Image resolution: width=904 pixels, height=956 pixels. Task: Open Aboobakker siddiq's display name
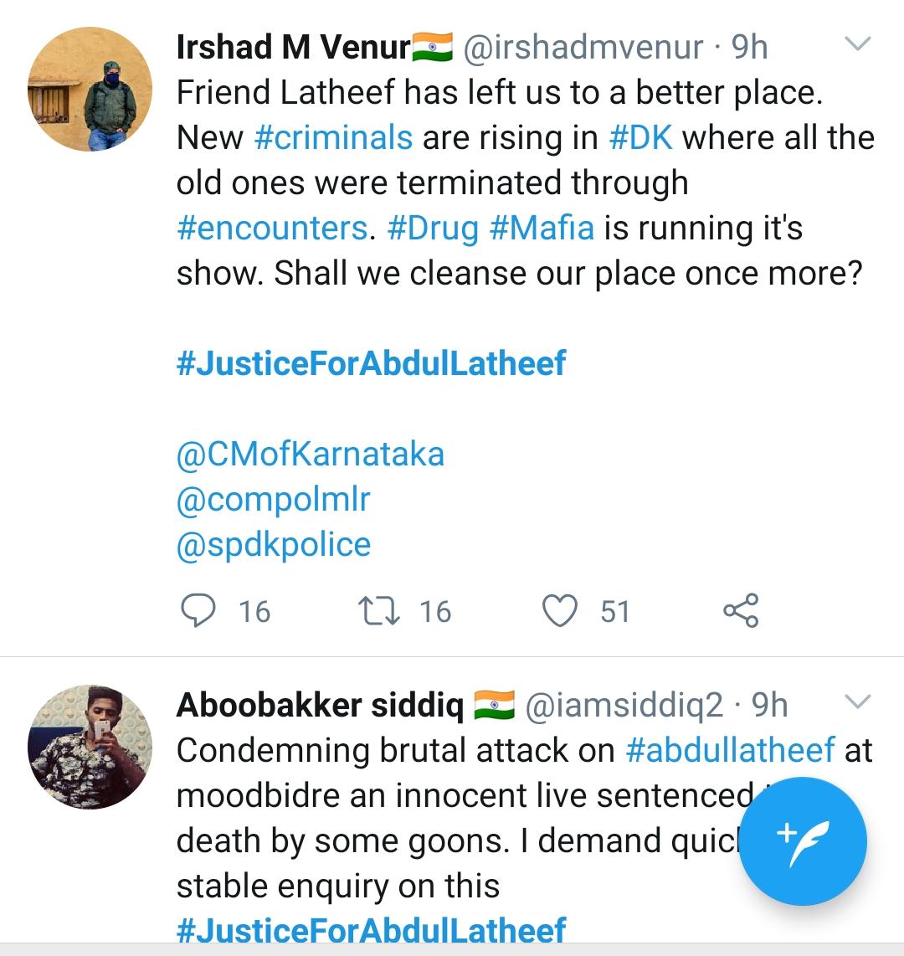[319, 705]
